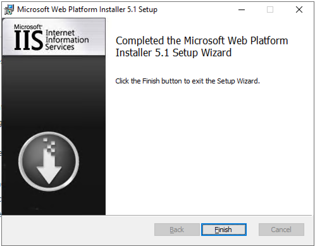This screenshot has width=315, height=246.
Task: Click the grayed-out maximize button
Action: pyautogui.click(x=270, y=10)
